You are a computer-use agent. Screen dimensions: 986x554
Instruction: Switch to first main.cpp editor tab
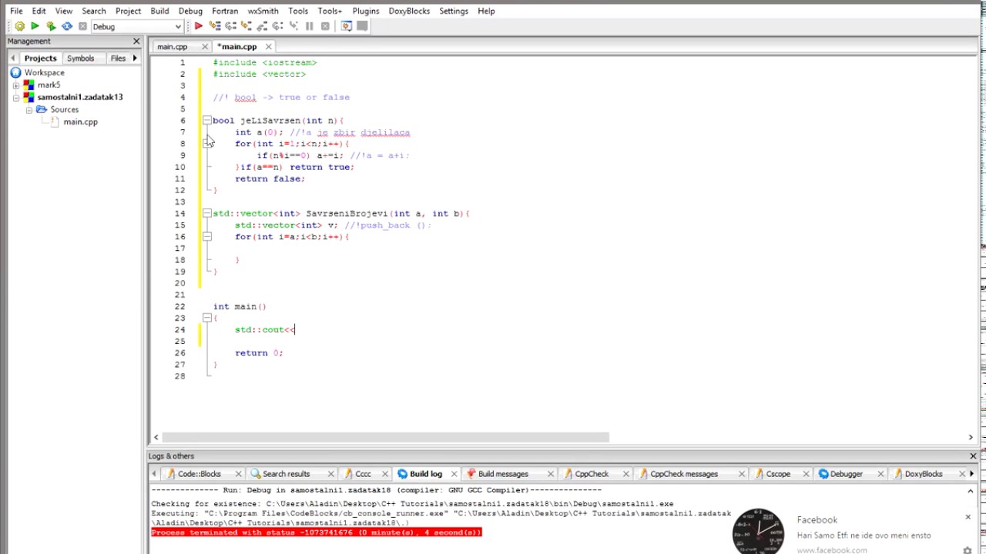coord(173,46)
